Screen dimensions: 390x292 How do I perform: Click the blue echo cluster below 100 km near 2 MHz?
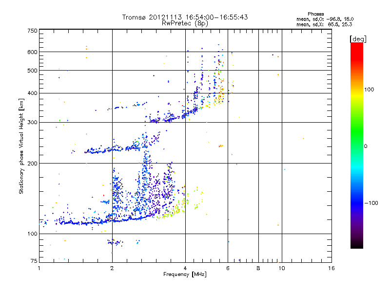(115, 242)
